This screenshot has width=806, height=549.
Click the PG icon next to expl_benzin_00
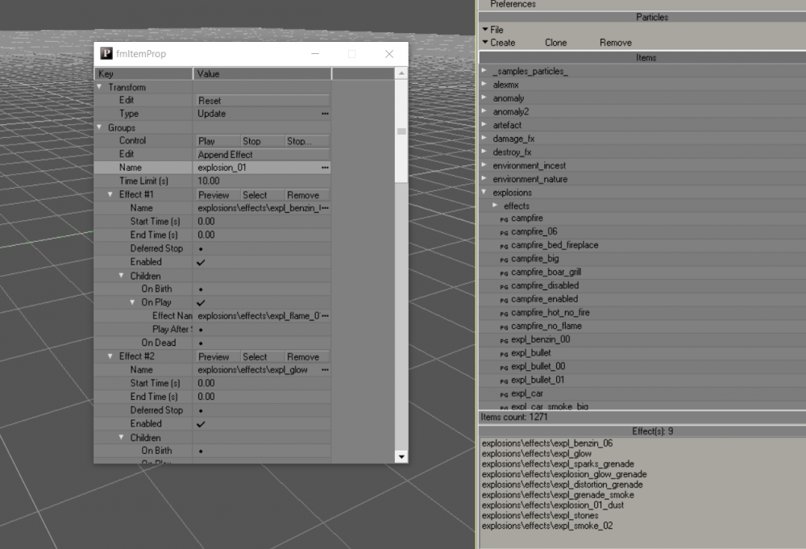[x=504, y=340]
